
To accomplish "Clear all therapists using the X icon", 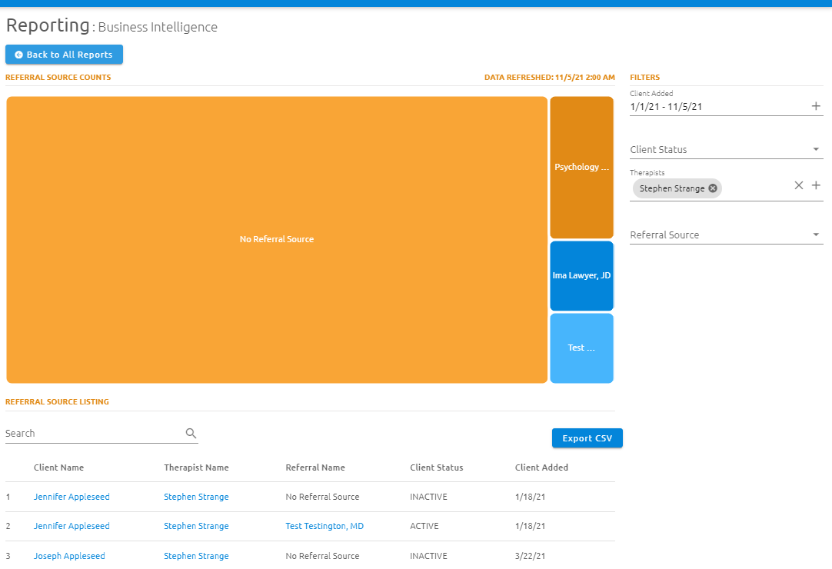I will pyautogui.click(x=799, y=185).
